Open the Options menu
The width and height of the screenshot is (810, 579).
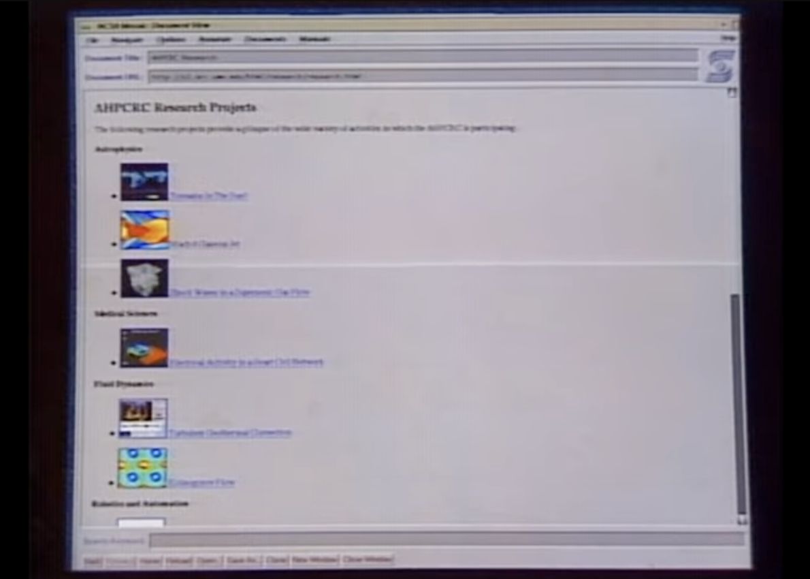[170, 40]
